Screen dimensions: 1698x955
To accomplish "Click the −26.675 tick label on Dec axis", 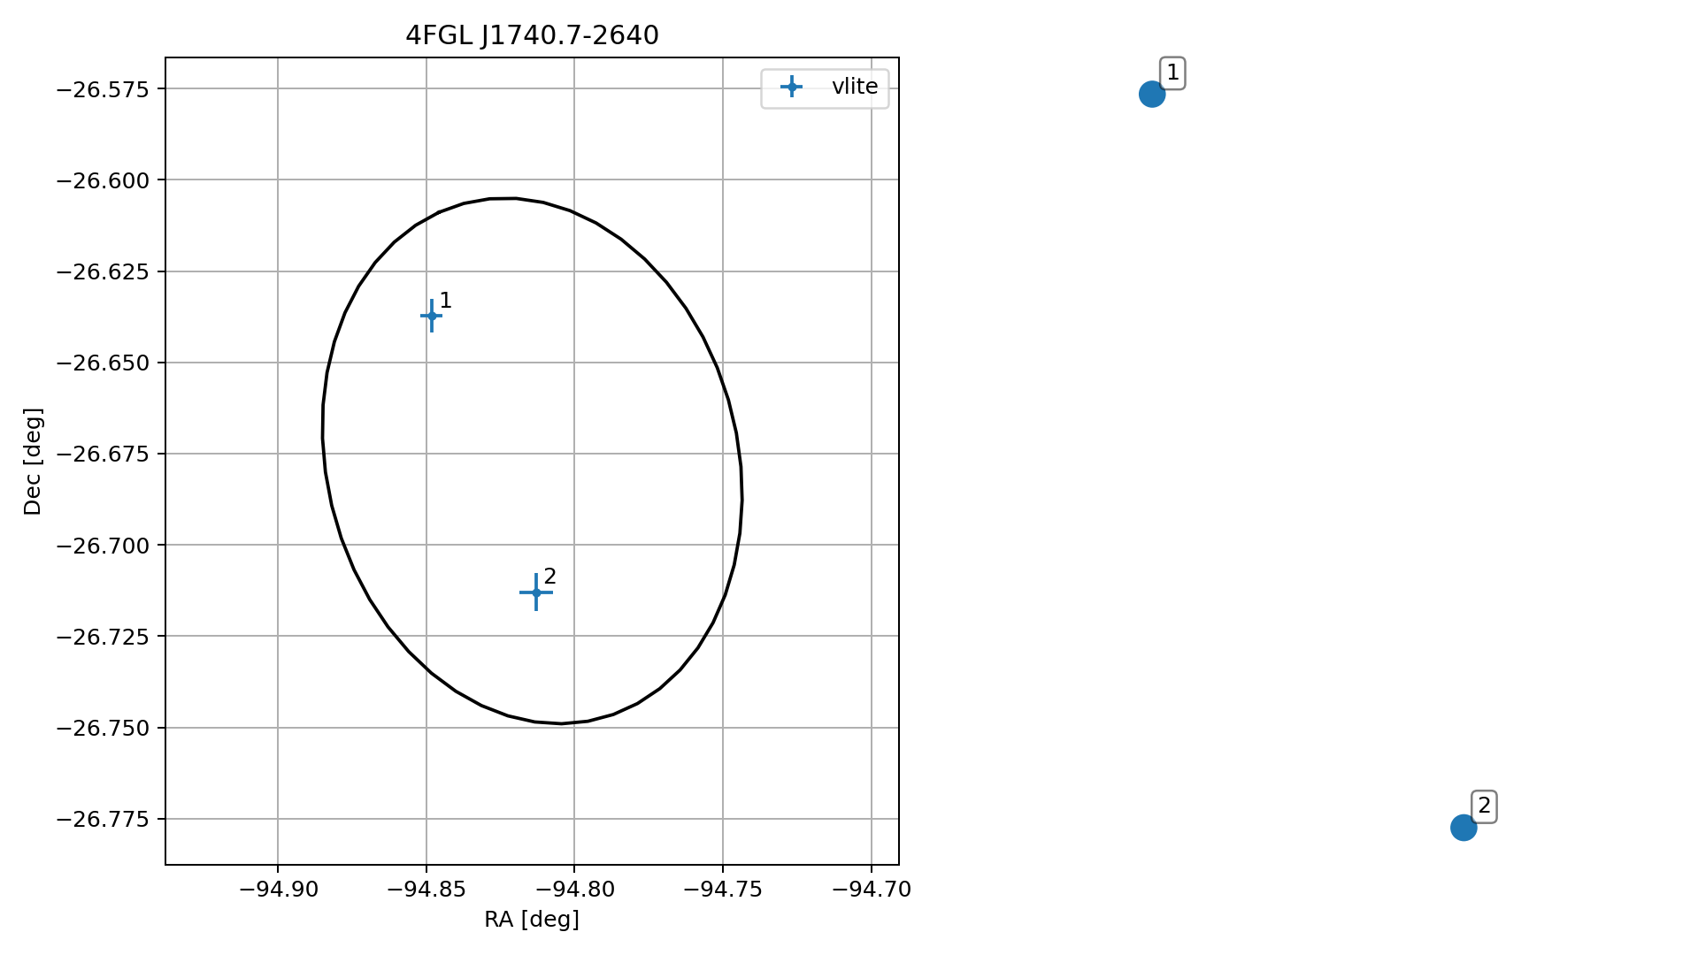I will tap(104, 454).
